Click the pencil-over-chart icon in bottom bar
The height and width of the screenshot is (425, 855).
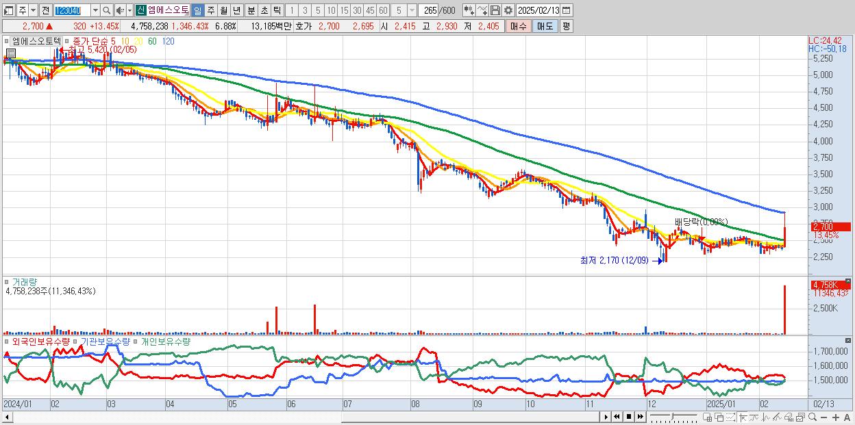[x=778, y=417]
